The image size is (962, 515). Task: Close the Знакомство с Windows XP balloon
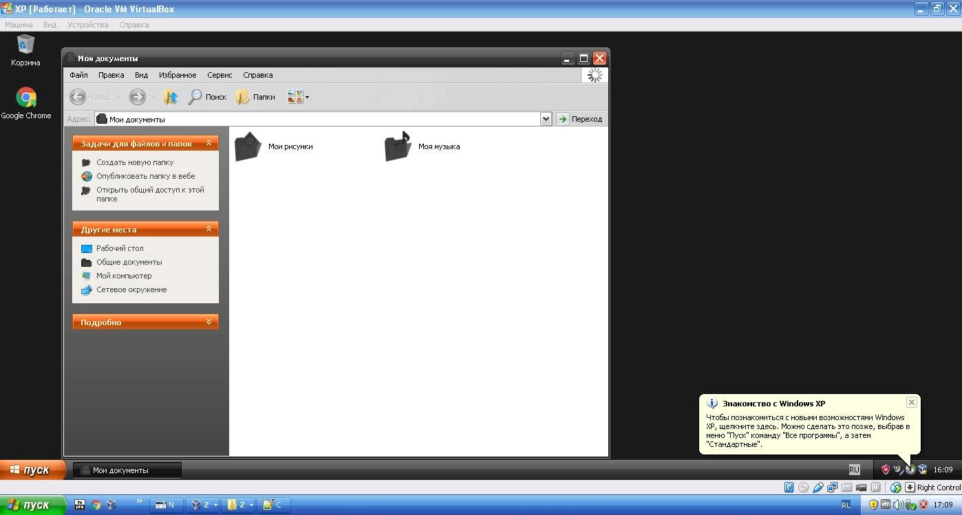(x=912, y=402)
